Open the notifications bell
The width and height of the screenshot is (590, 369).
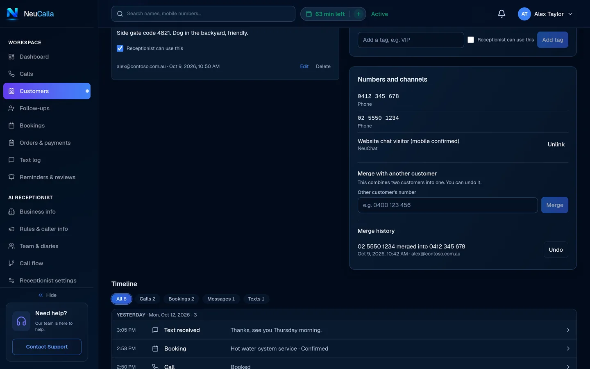501,14
